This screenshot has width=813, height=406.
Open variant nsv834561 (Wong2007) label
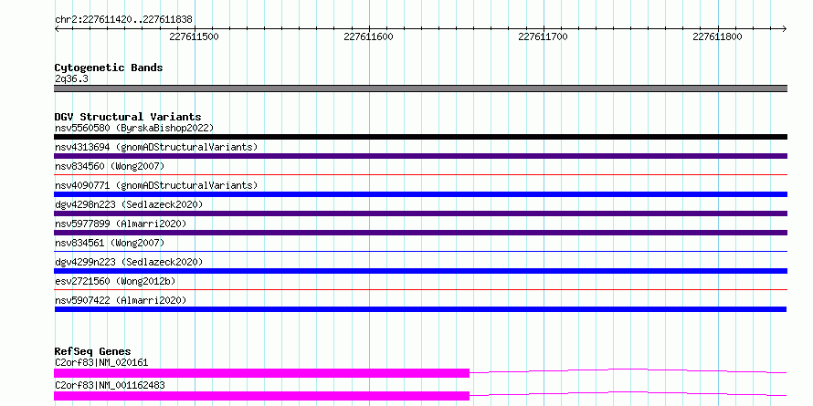tap(110, 243)
